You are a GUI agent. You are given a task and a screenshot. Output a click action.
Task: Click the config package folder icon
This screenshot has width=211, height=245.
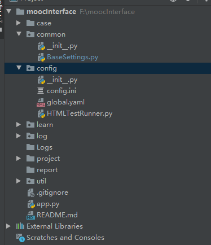pyautogui.click(x=30, y=68)
